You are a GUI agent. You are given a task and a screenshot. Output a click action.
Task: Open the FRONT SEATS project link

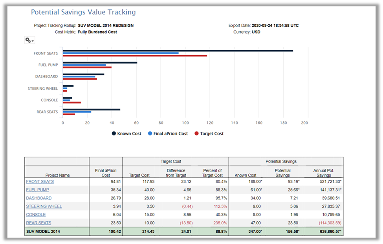[40, 182]
